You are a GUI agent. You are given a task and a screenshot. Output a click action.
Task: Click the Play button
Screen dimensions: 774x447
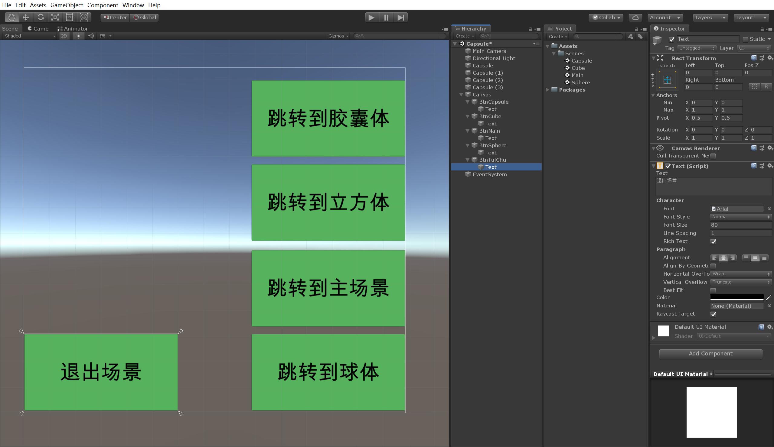click(371, 18)
